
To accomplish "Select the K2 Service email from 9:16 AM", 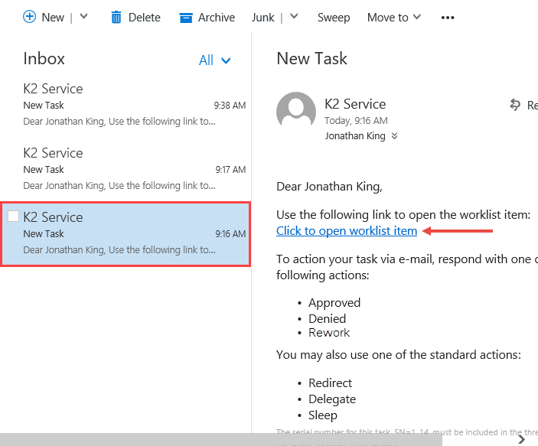I will [126, 234].
